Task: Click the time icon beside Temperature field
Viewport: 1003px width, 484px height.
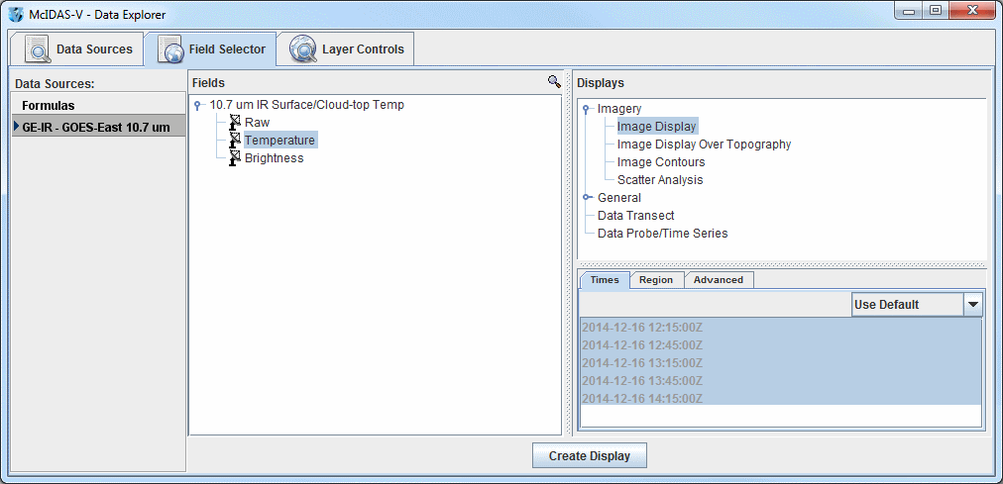Action: (235, 141)
